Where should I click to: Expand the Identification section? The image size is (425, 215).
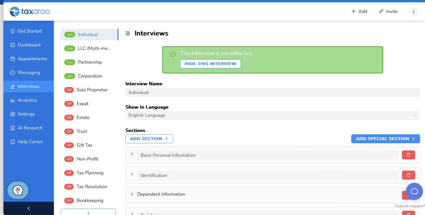coord(132,174)
